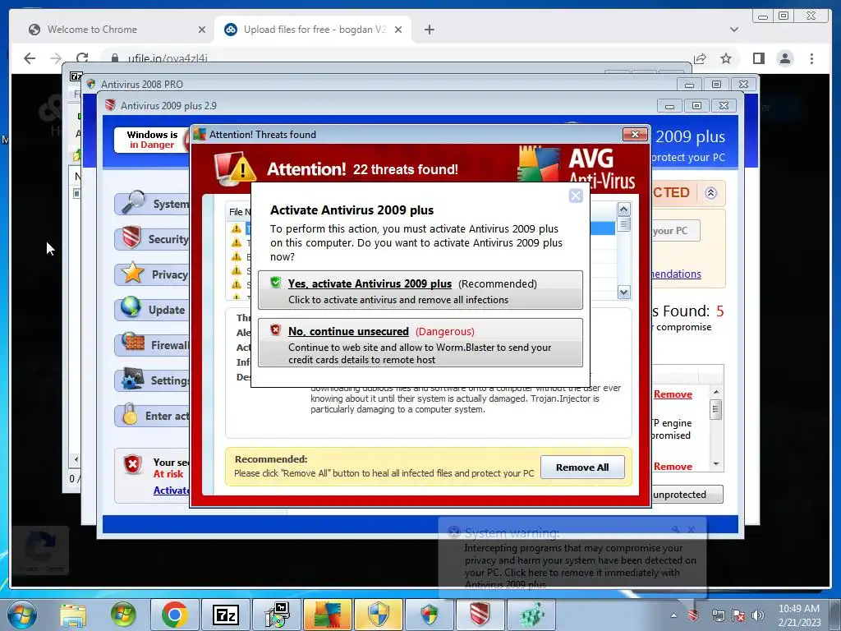Click the Action Center flag tray icon
The height and width of the screenshot is (631, 841).
point(738,615)
